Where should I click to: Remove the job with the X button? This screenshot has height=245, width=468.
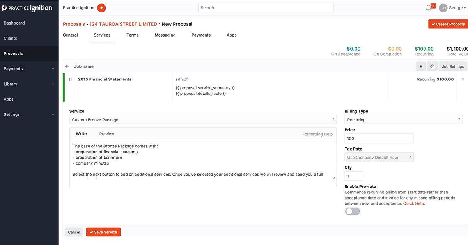click(421, 66)
